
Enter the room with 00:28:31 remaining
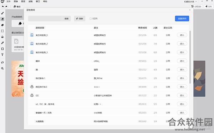tap(182, 104)
